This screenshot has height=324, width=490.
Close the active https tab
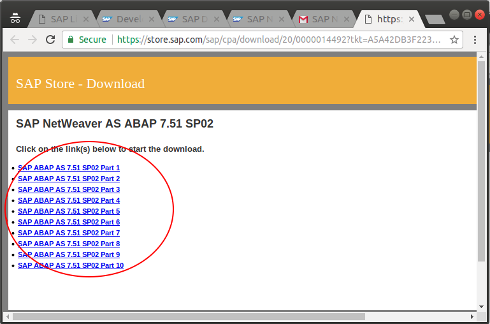[x=412, y=19]
